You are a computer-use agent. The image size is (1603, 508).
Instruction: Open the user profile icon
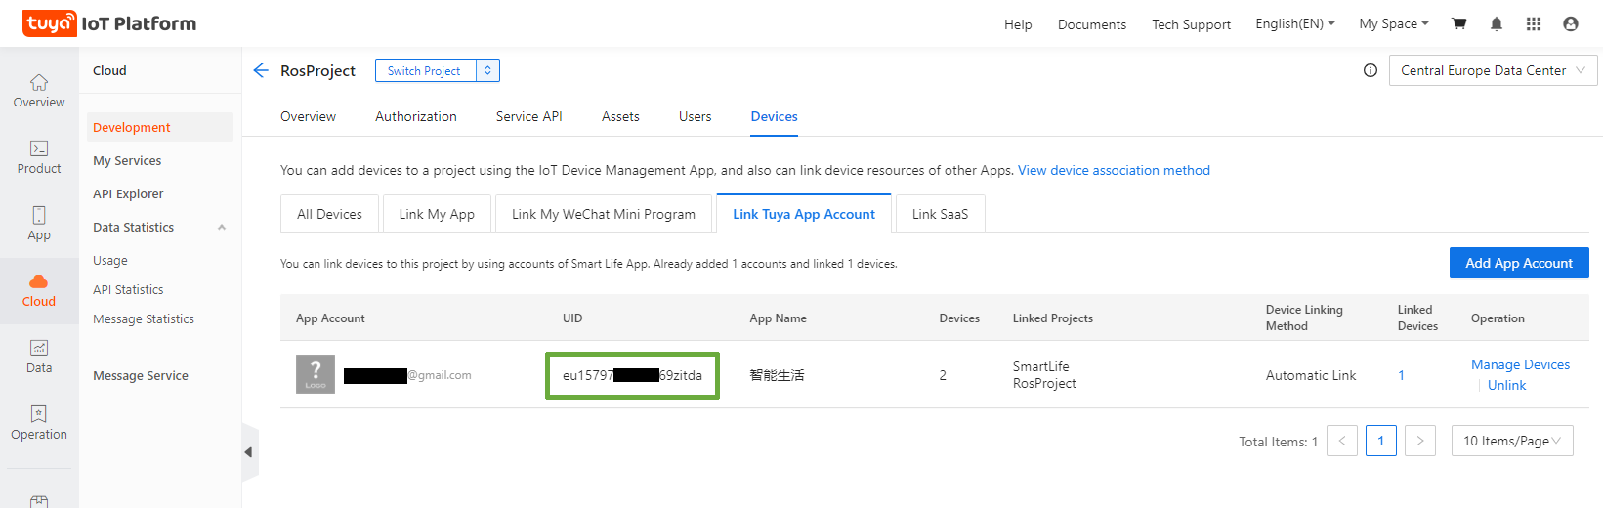(x=1571, y=23)
